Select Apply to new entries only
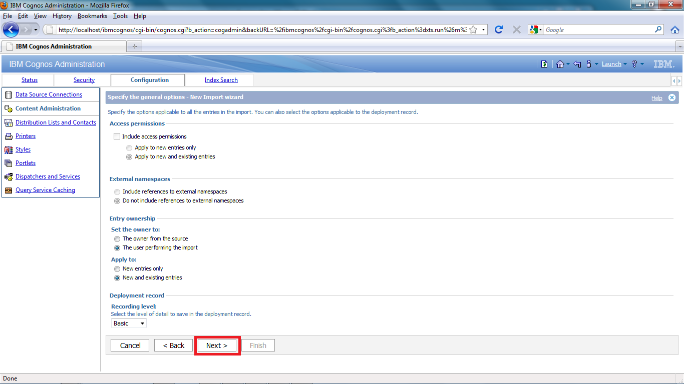This screenshot has width=684, height=384. click(130, 148)
